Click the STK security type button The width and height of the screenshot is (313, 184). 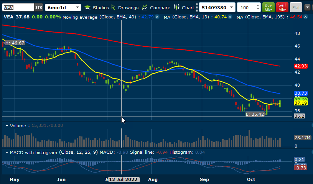38,8
